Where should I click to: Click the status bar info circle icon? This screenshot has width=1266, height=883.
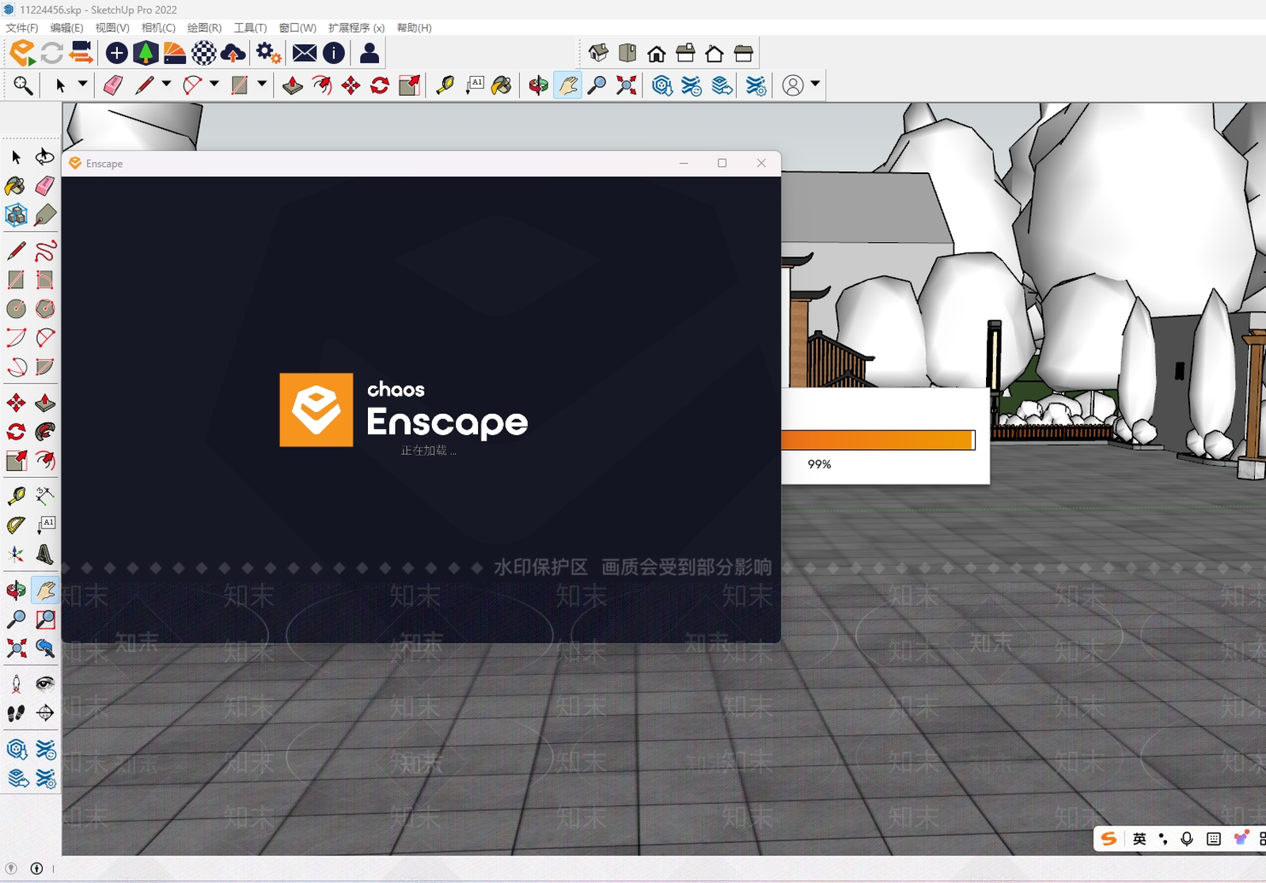(x=36, y=869)
